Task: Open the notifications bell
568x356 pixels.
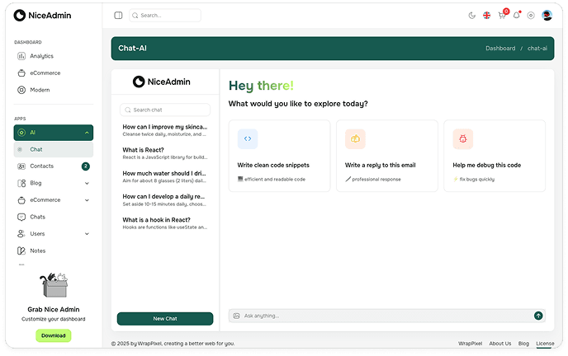Action: coord(517,15)
